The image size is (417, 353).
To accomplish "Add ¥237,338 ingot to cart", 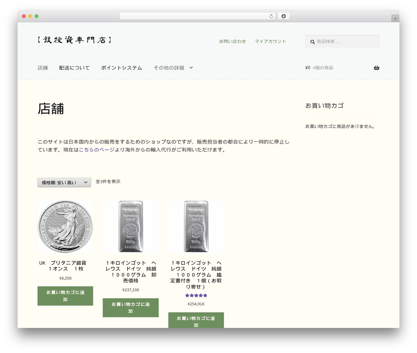I will point(131,308).
